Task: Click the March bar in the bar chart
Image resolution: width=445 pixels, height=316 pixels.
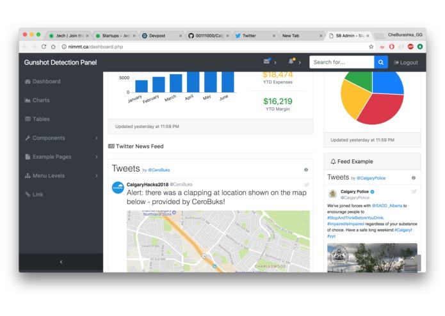Action: click(175, 83)
